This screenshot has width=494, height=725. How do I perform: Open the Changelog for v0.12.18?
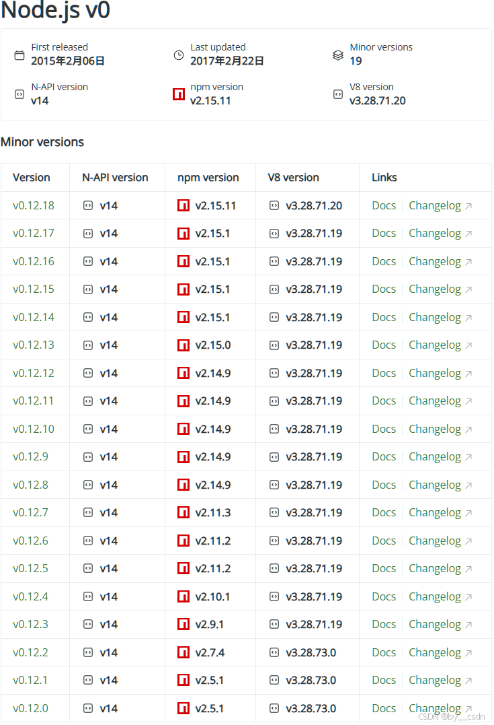point(435,206)
